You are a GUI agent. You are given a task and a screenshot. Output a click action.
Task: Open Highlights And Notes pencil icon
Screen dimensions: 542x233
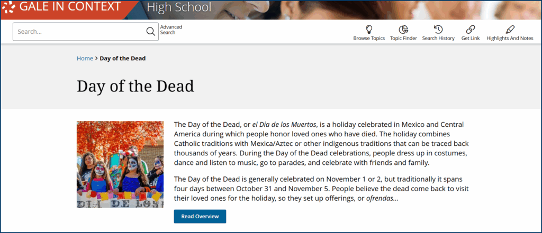click(510, 30)
